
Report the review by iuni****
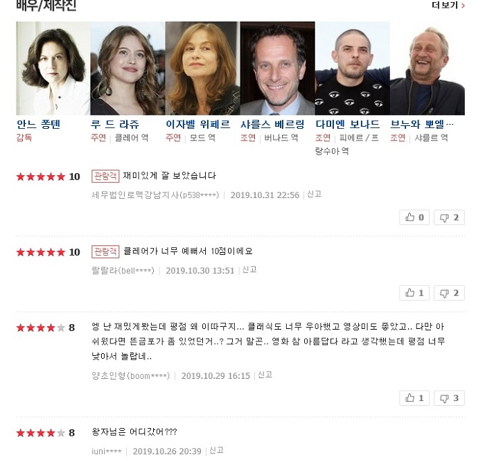(216, 450)
